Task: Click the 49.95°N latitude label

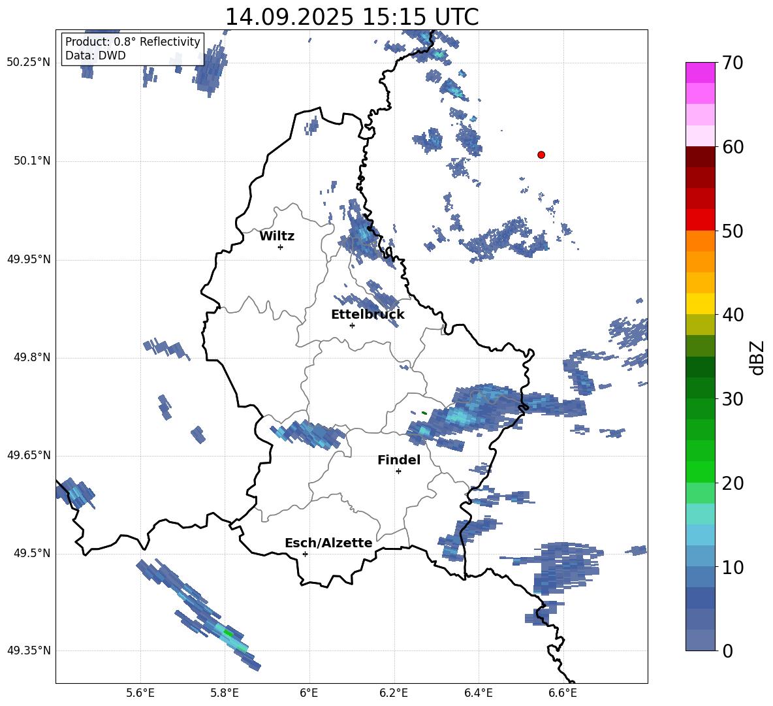Action: pos(29,259)
